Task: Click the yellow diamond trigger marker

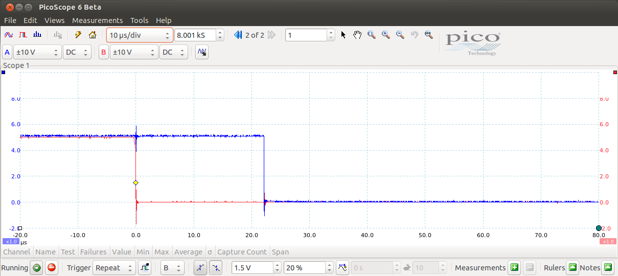Action: (135, 182)
